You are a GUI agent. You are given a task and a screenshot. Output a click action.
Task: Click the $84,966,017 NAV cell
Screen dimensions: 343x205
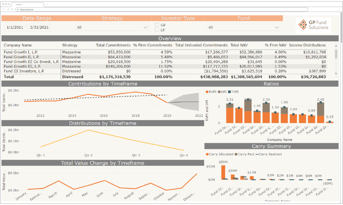(251, 57)
